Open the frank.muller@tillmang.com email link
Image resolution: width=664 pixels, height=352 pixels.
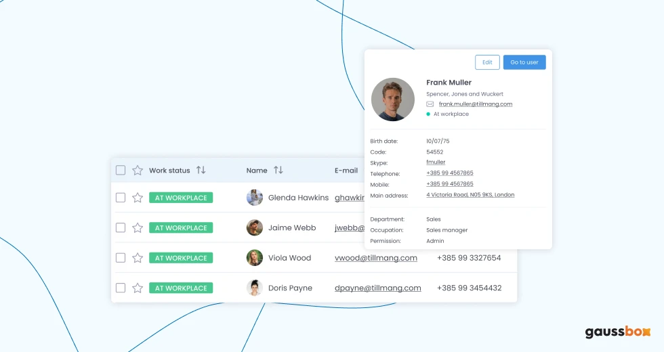tap(476, 104)
